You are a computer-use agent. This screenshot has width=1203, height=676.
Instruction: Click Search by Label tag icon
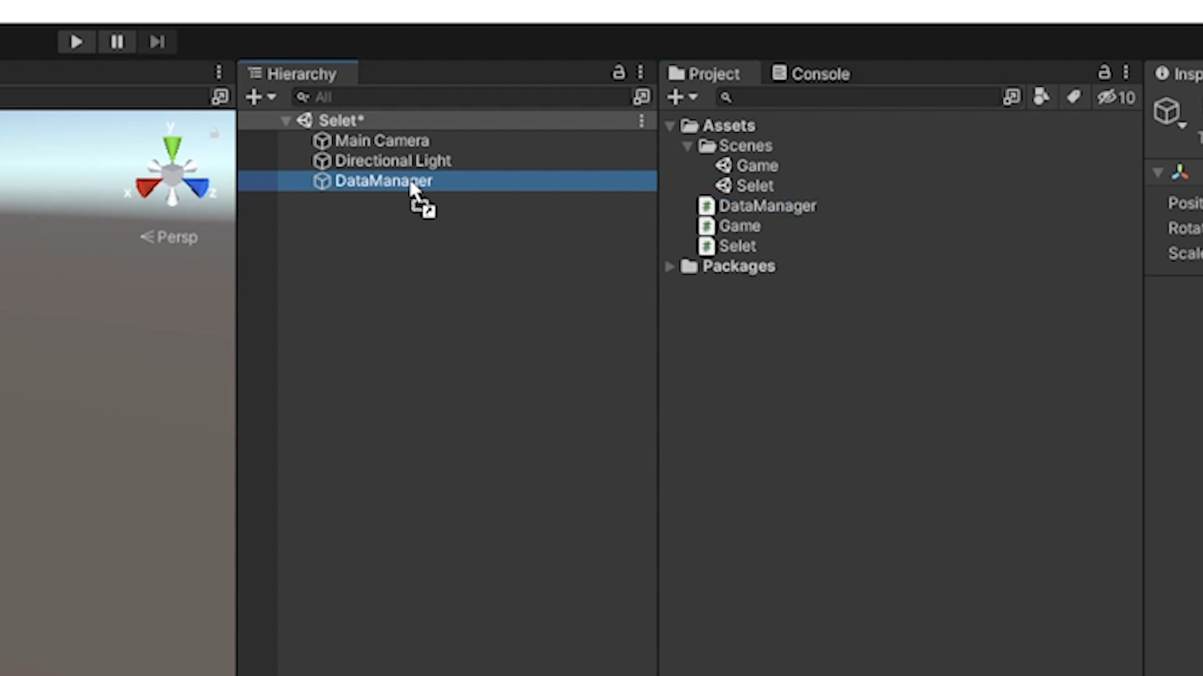(1073, 97)
